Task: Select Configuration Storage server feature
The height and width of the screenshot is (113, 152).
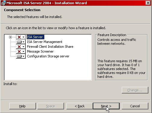Action: [48, 56]
